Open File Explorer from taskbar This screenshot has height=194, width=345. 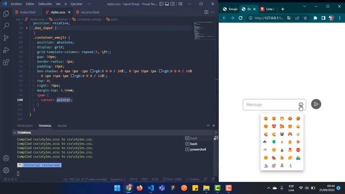click(206, 188)
